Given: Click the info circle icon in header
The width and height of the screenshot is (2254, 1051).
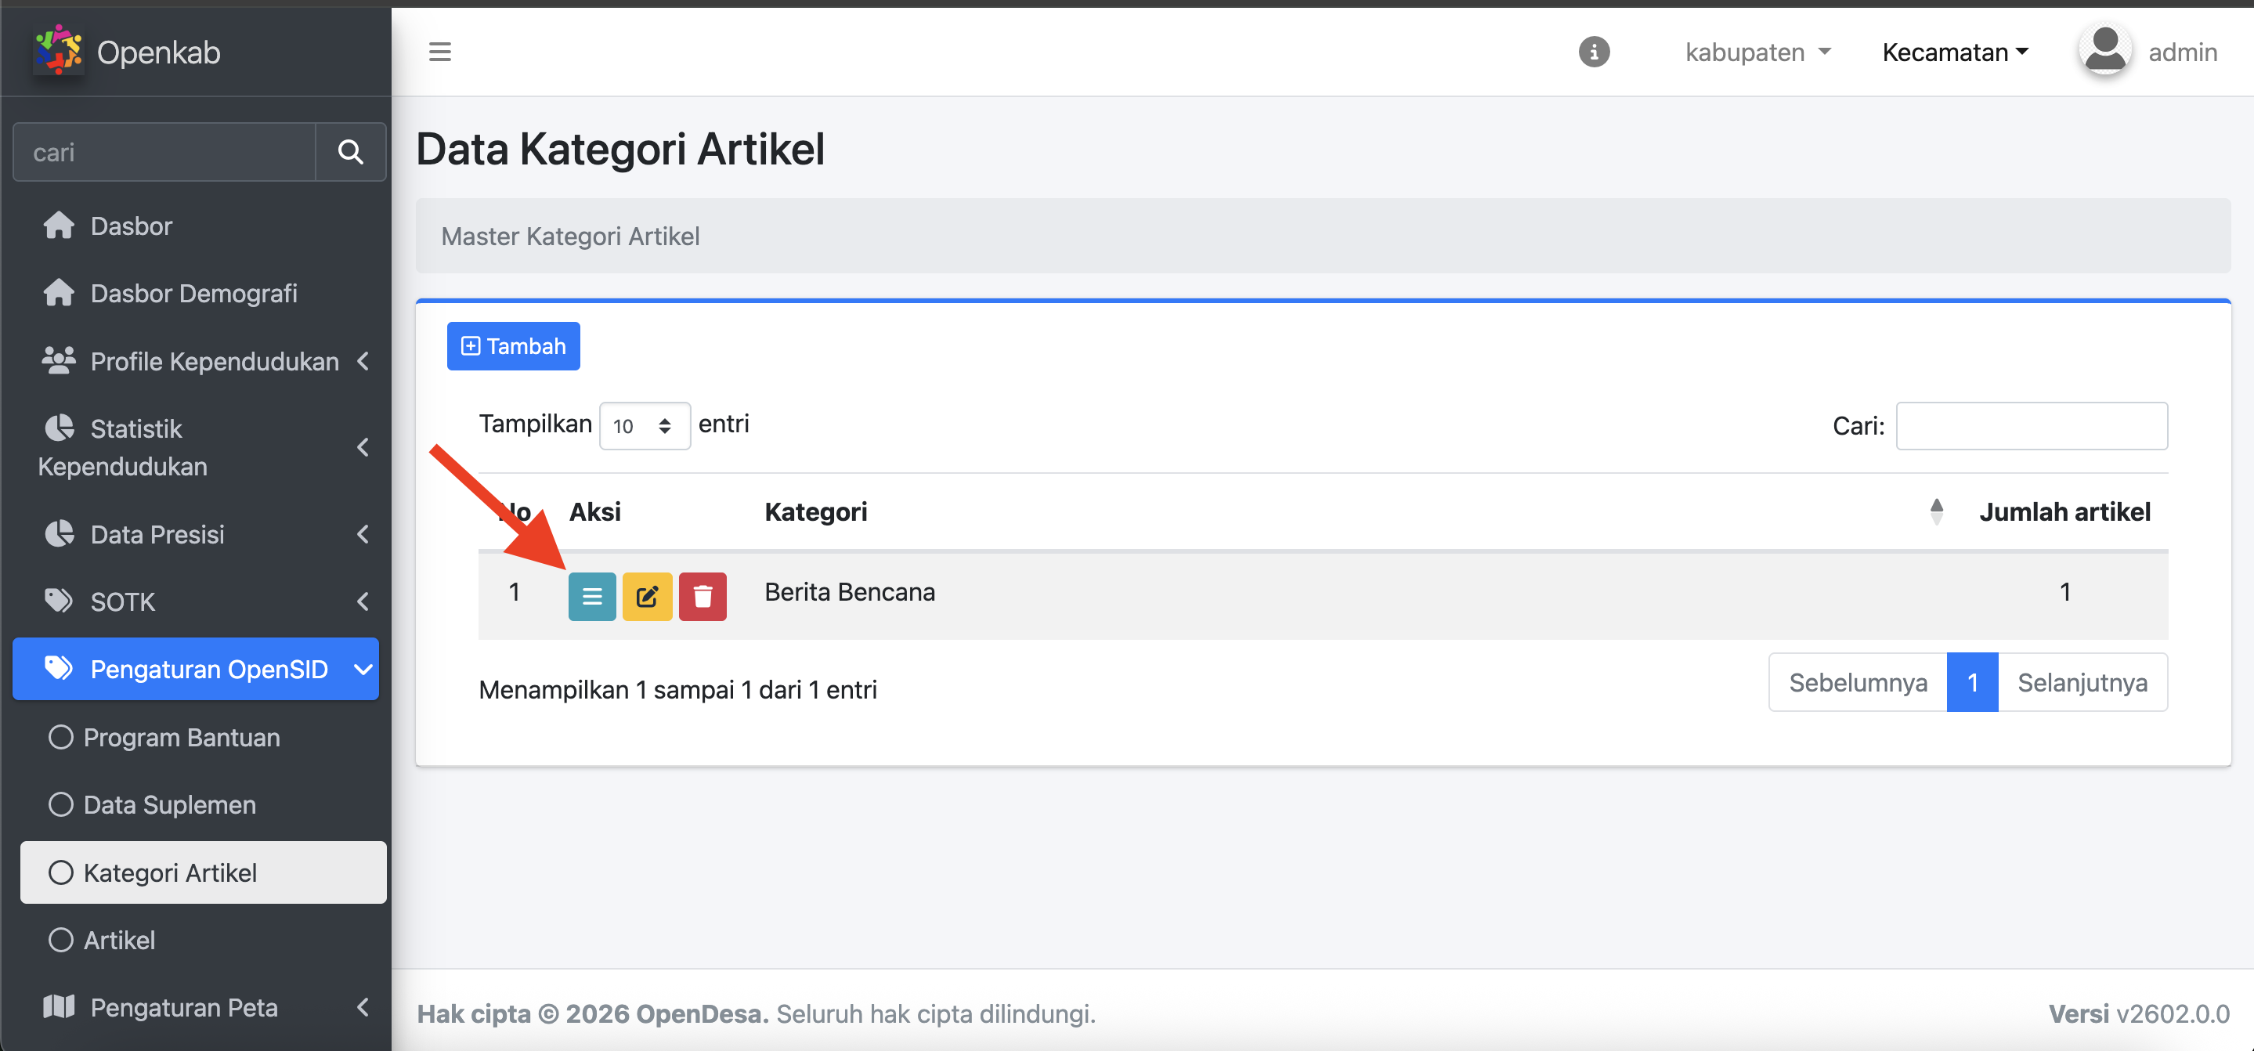Looking at the screenshot, I should coord(1593,52).
